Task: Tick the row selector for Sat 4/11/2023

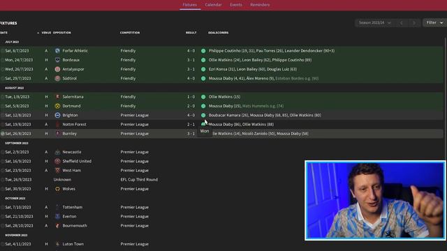Action: [x=2, y=244]
